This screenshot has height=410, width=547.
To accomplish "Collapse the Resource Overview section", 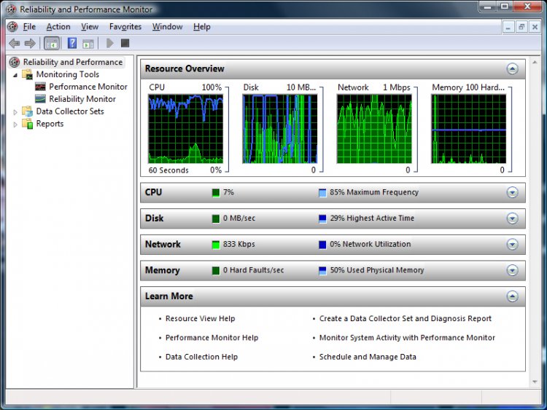I will [x=512, y=69].
